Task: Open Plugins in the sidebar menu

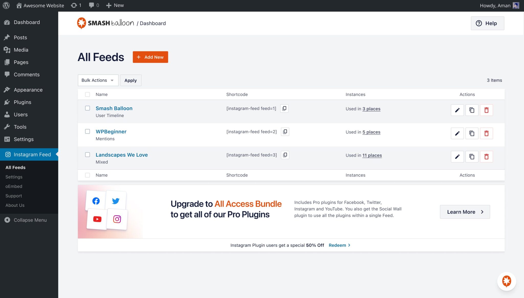Action: coord(23,102)
